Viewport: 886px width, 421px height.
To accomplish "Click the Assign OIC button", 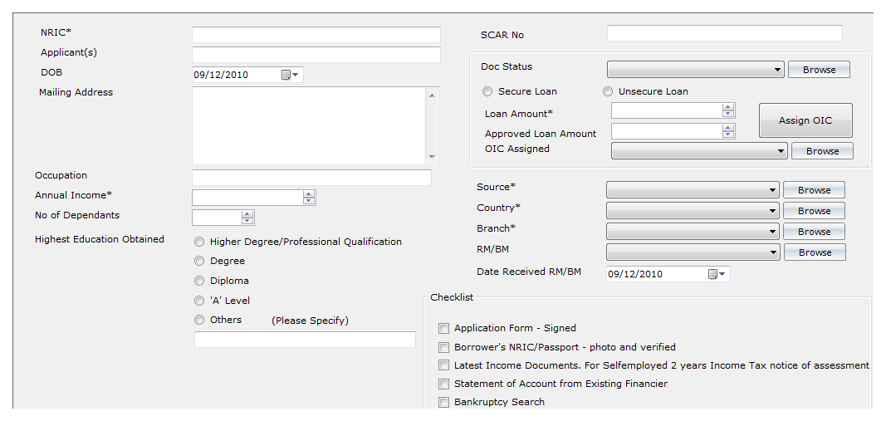I will 805,120.
